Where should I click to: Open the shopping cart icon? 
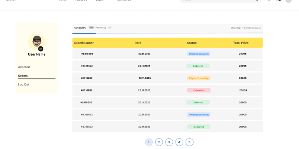(278, 1)
